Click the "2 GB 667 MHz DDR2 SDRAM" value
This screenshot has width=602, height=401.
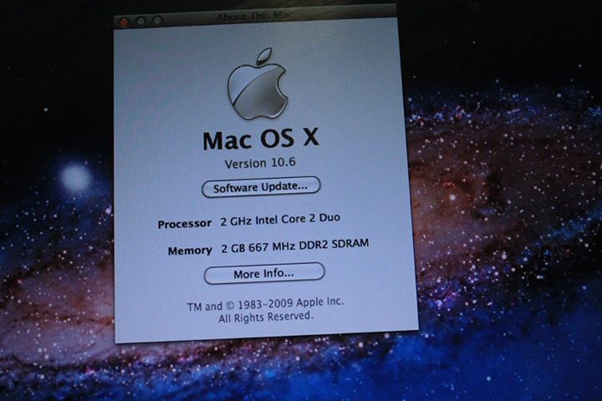(x=295, y=246)
